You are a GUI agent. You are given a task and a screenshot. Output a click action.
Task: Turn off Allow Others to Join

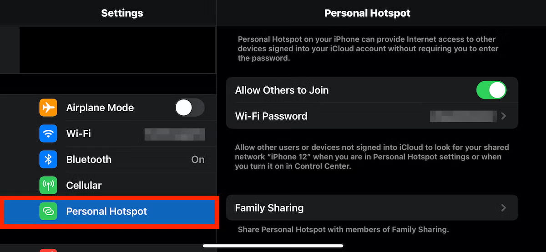tap(491, 90)
